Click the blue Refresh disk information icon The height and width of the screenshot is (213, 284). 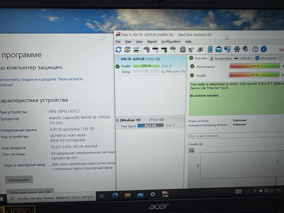point(118,49)
